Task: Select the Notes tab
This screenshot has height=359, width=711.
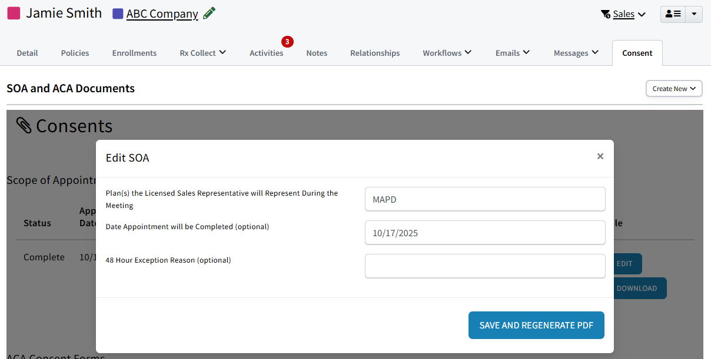Action: point(317,52)
